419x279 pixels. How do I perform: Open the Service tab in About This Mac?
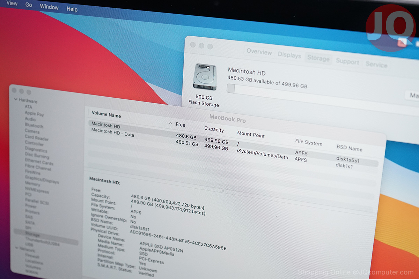pyautogui.click(x=376, y=65)
